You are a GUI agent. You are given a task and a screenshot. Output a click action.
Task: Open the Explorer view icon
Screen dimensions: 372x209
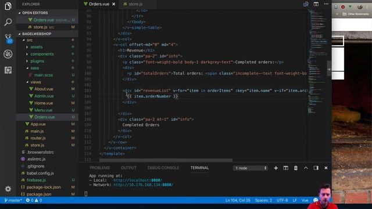[x=8, y=6]
